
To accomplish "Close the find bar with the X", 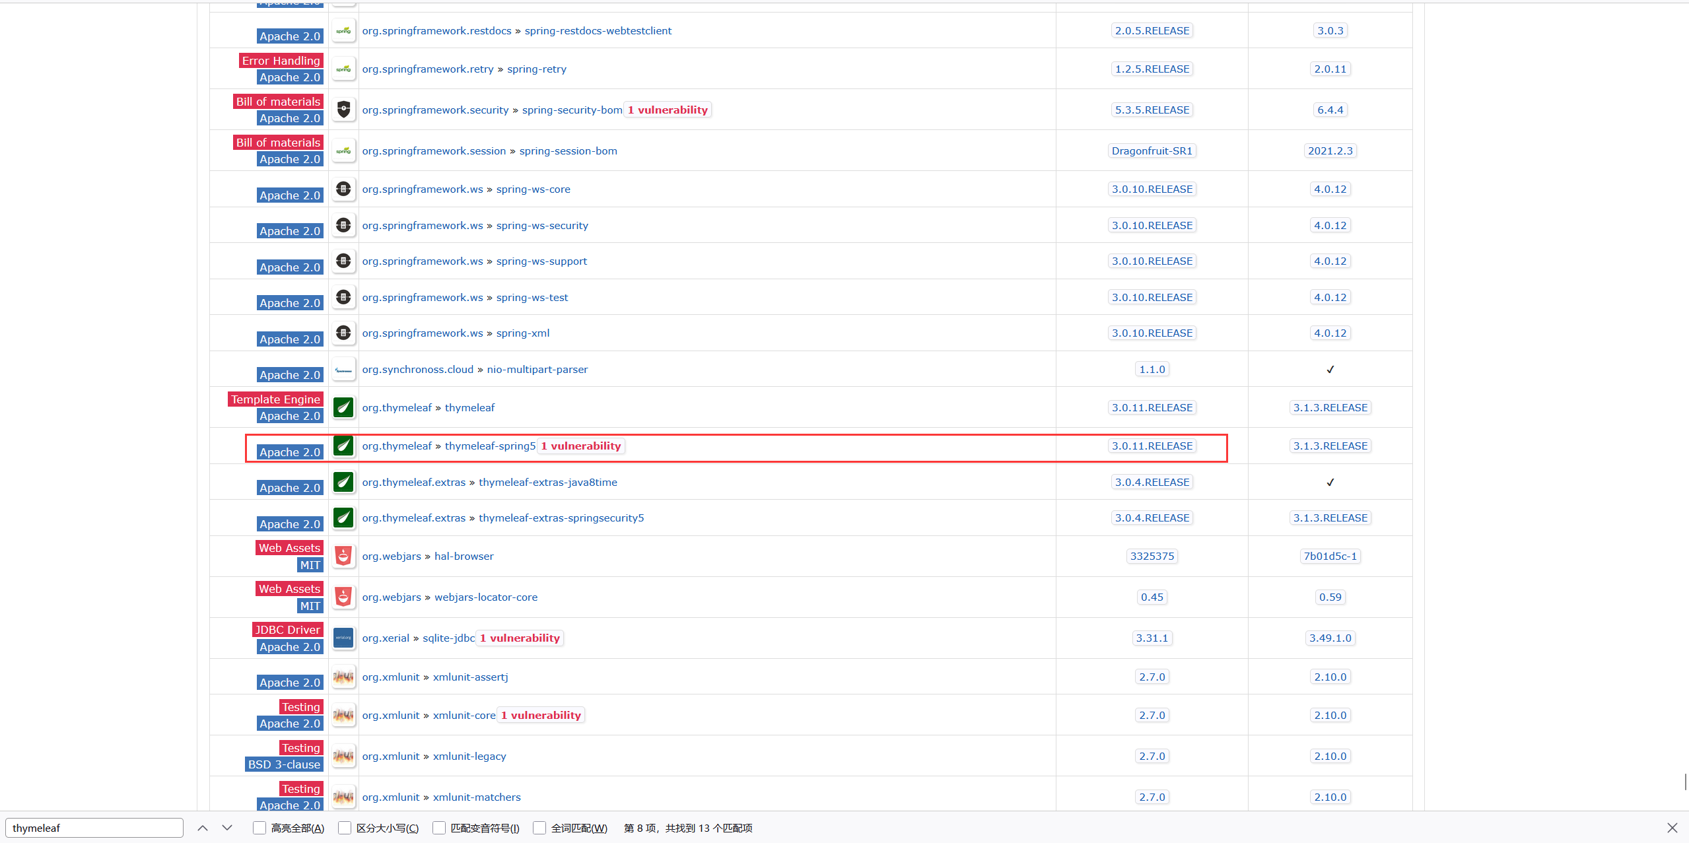I will click(1672, 828).
